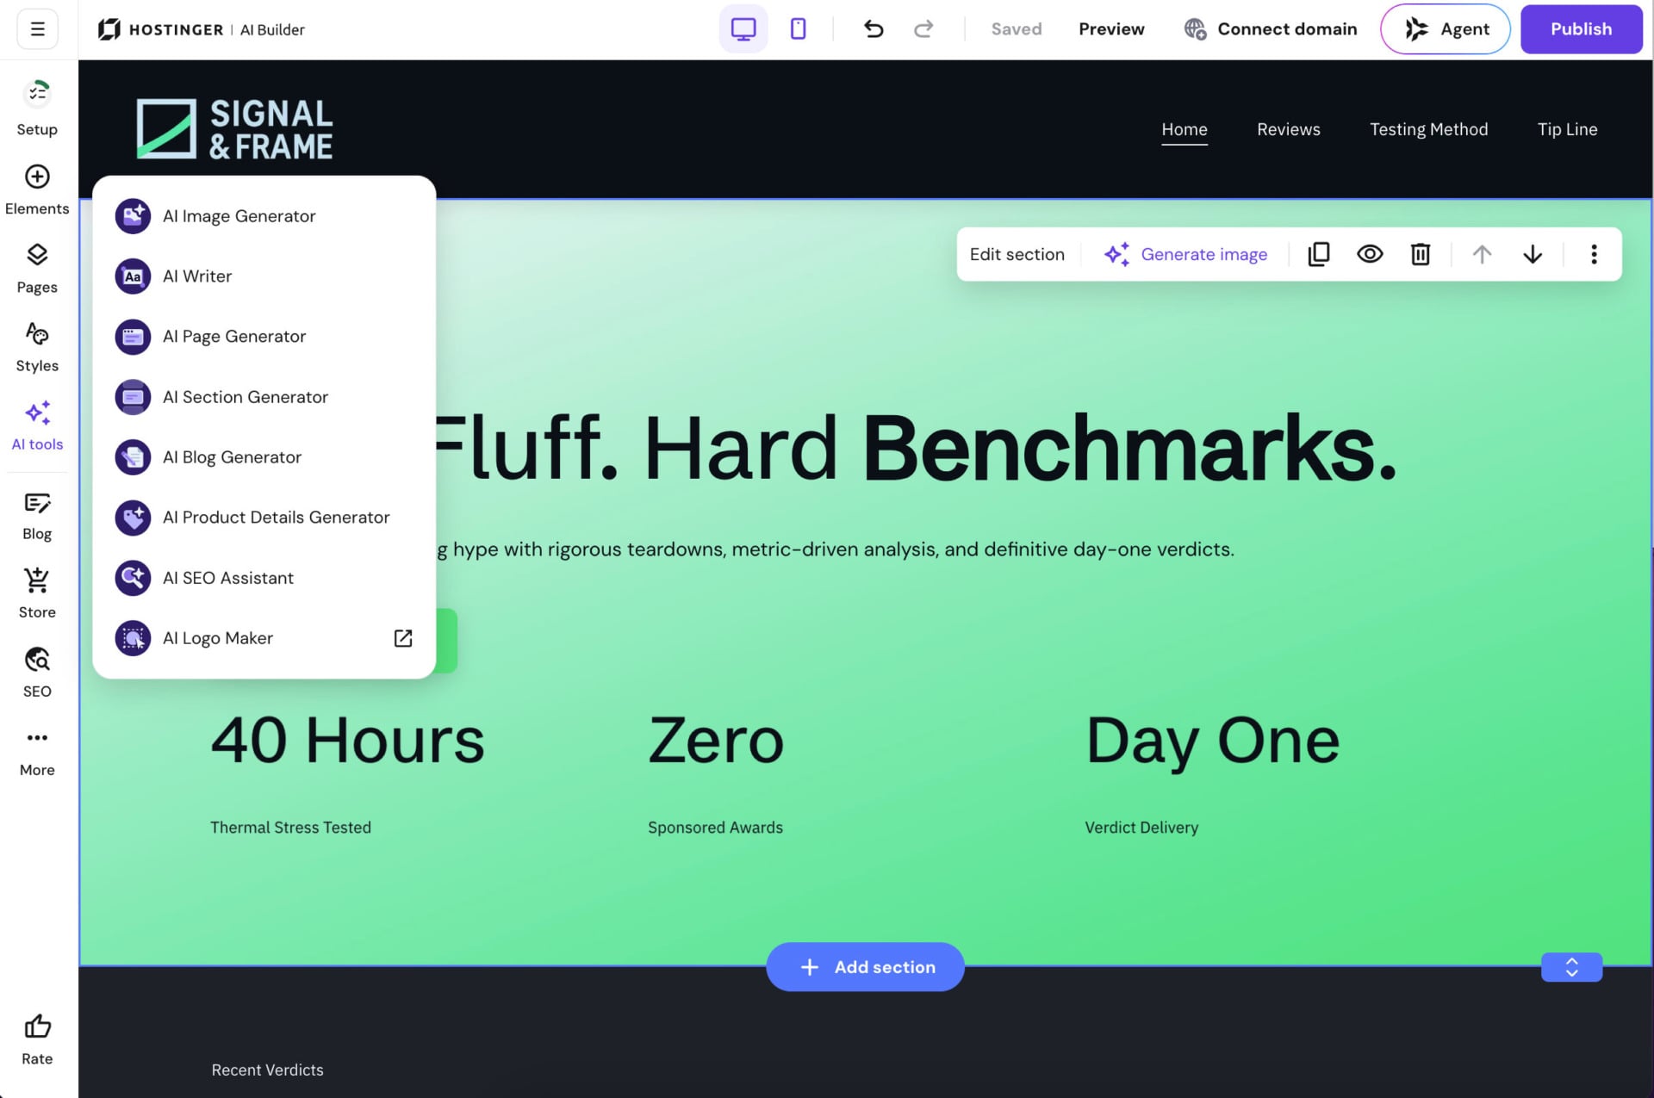Viewport: 1654px width, 1098px height.
Task: Choose AI Writer tool
Action: pos(264,276)
